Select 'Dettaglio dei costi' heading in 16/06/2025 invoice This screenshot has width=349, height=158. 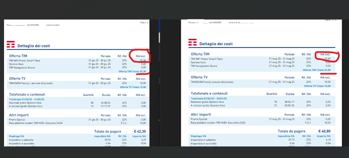click(34, 46)
